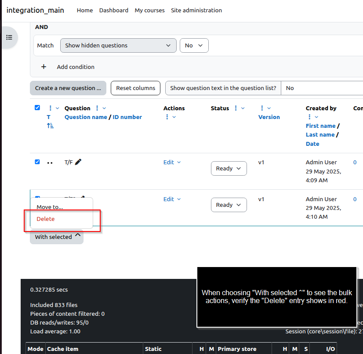Viewport: 363px width, 354px height.
Task: Open the No value dropdown in filter
Action: [194, 45]
